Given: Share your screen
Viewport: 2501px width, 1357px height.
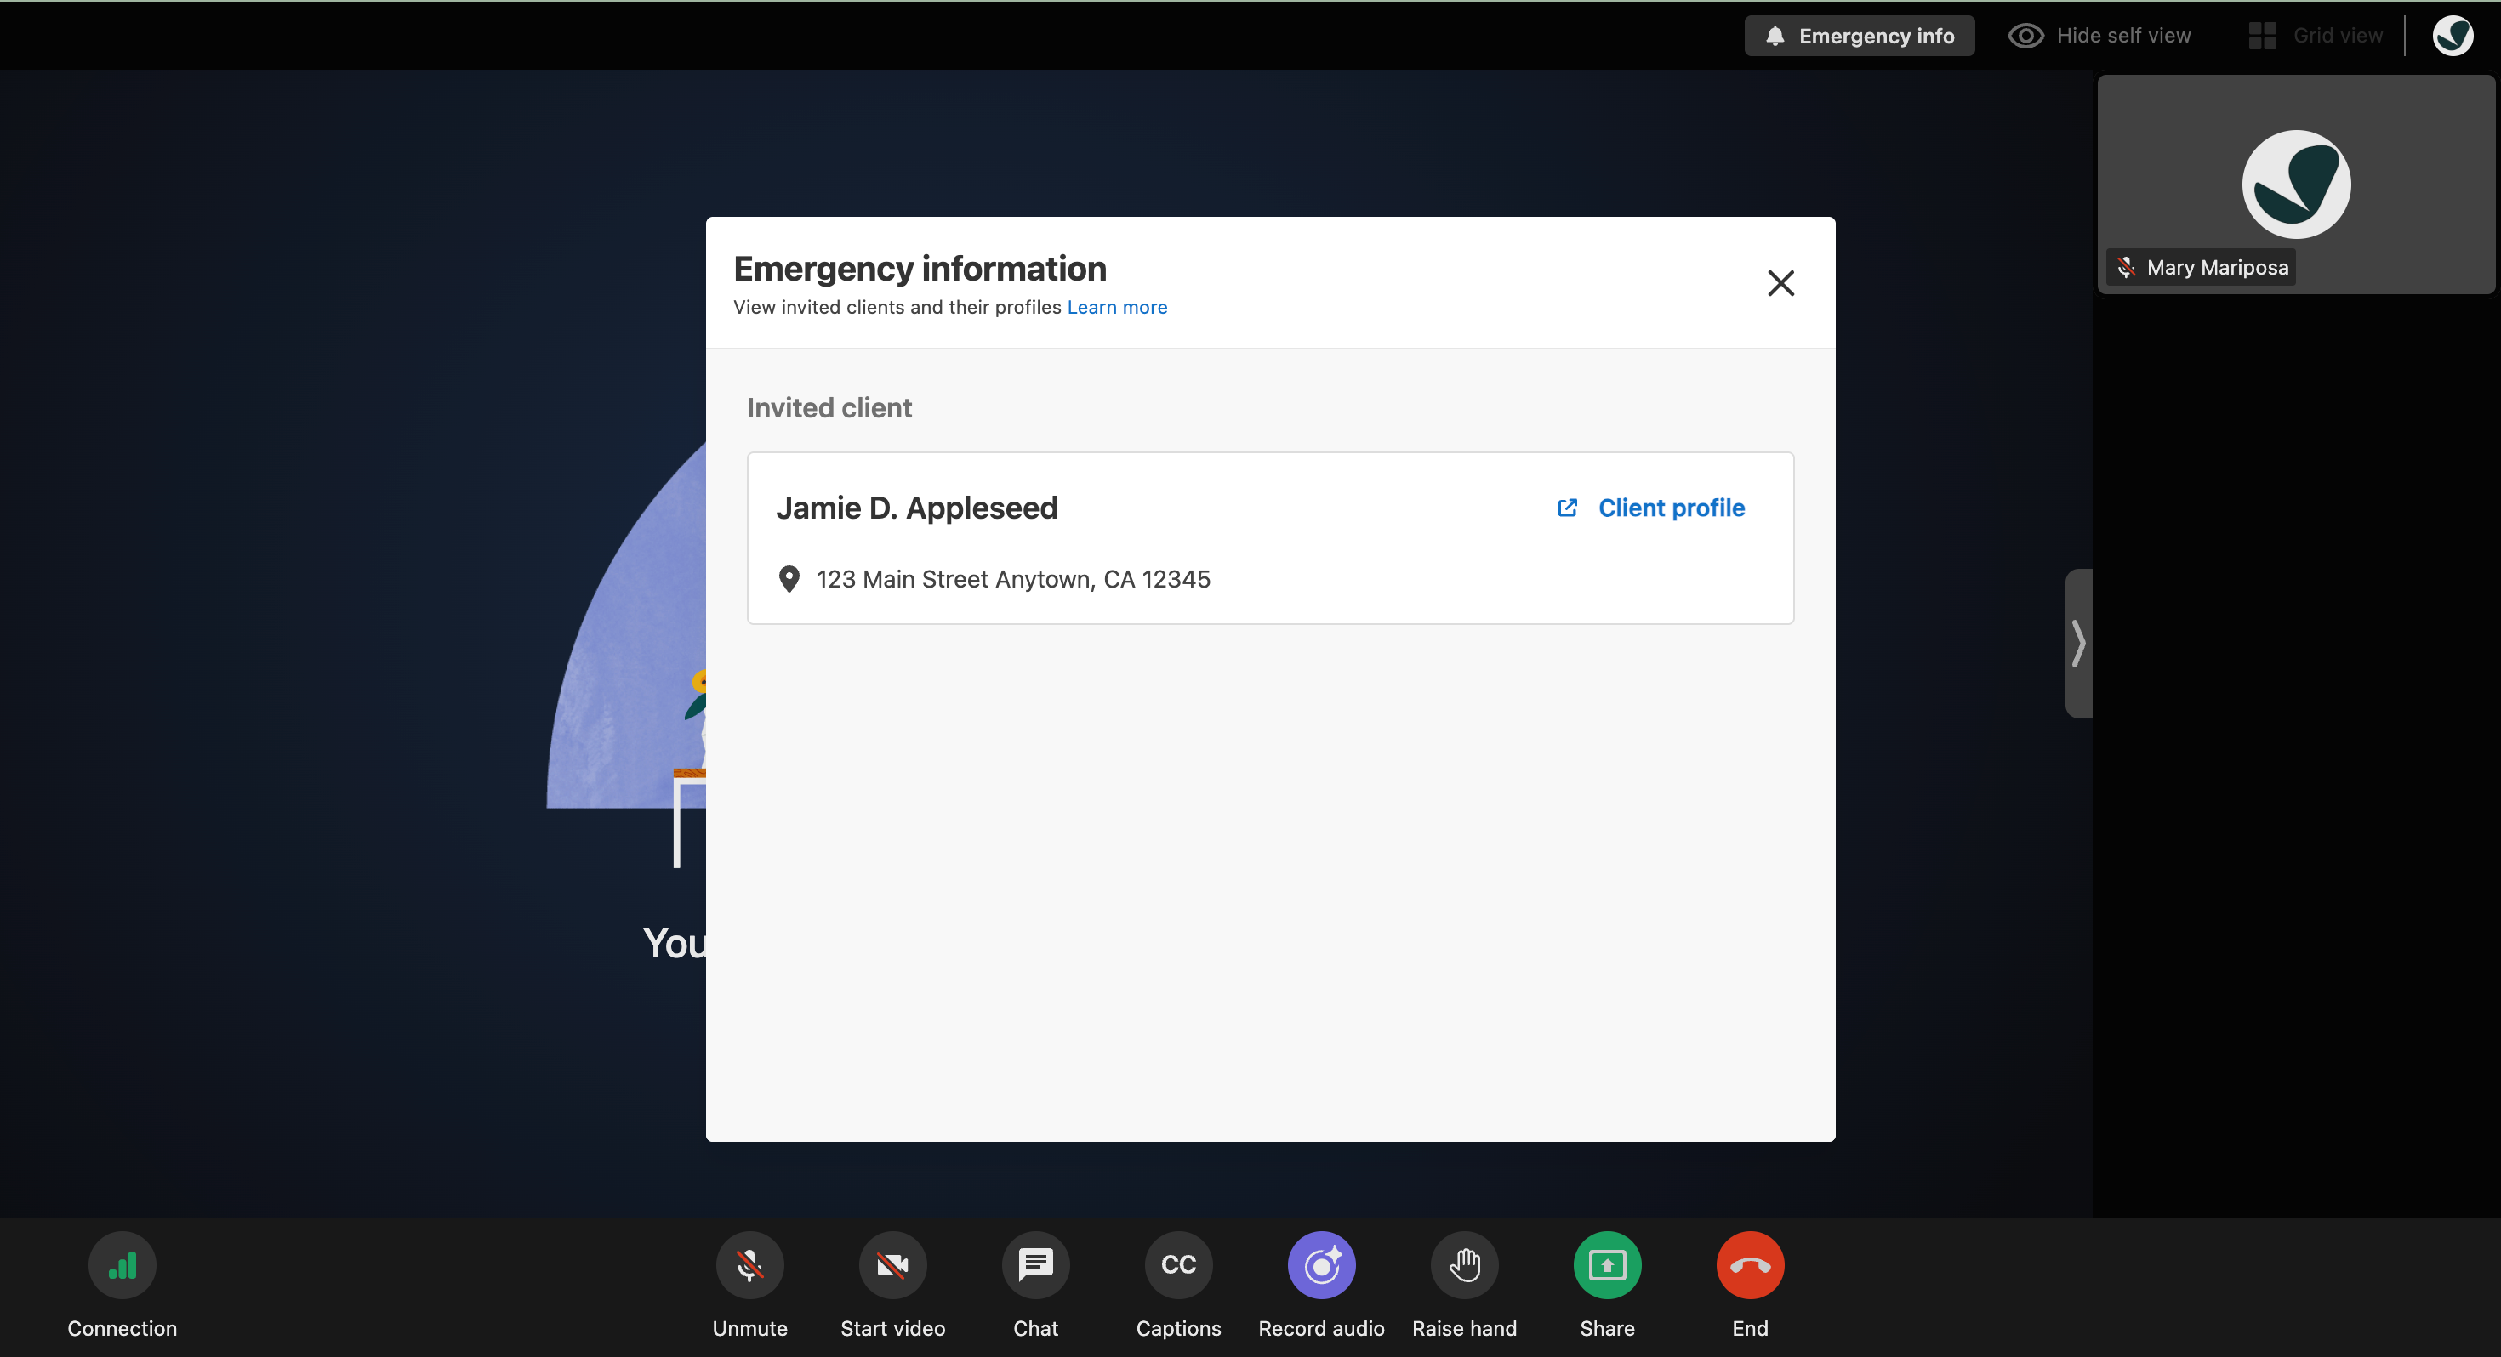Looking at the screenshot, I should [x=1607, y=1265].
